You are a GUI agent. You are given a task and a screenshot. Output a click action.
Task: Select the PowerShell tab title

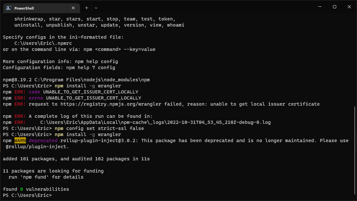pyautogui.click(x=24, y=8)
